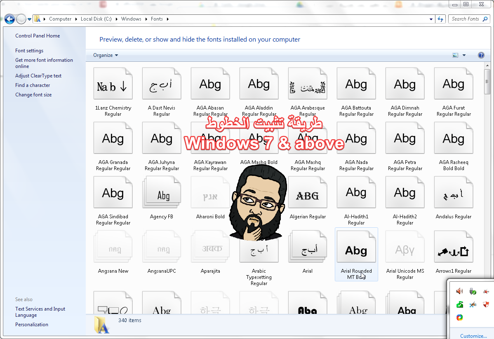
Task: Select the AGA Rasheeq Bold font icon
Action: click(454, 138)
